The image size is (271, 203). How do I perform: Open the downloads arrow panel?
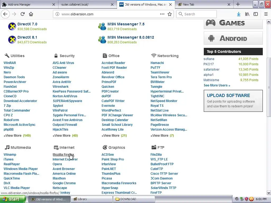click(239, 14)
